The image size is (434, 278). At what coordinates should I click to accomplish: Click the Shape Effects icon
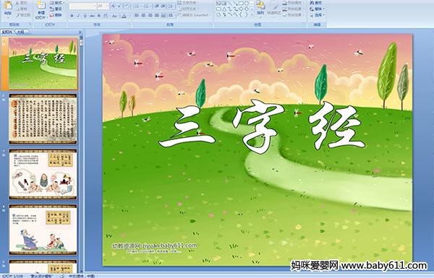point(285,15)
